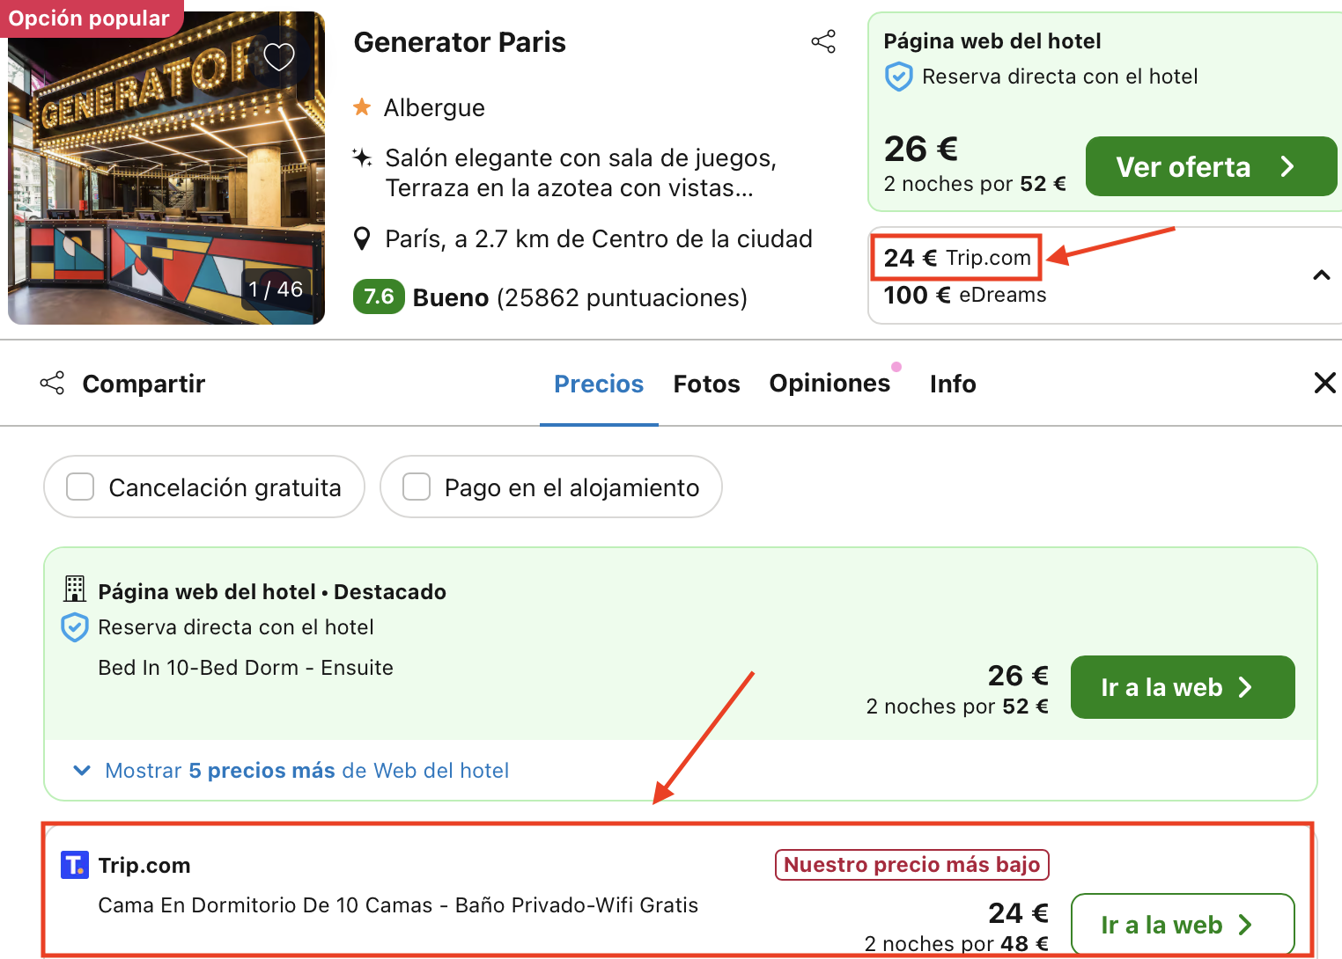Click the blue shield verification icon in green banner
The image size is (1342, 959).
pos(899,77)
